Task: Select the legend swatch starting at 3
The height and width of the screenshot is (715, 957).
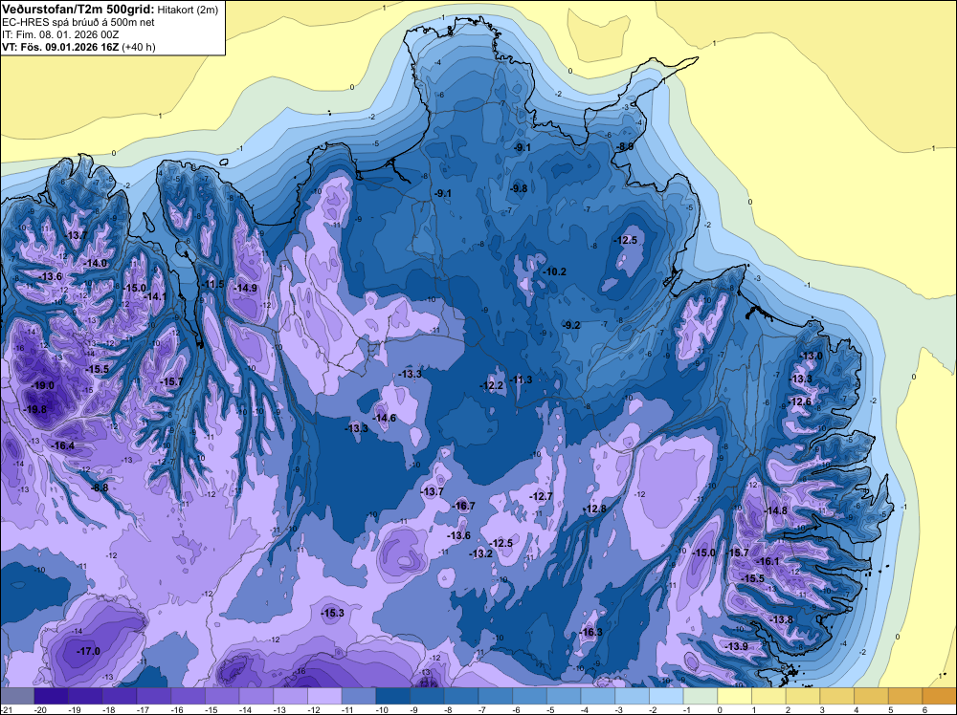Action: pos(837,696)
